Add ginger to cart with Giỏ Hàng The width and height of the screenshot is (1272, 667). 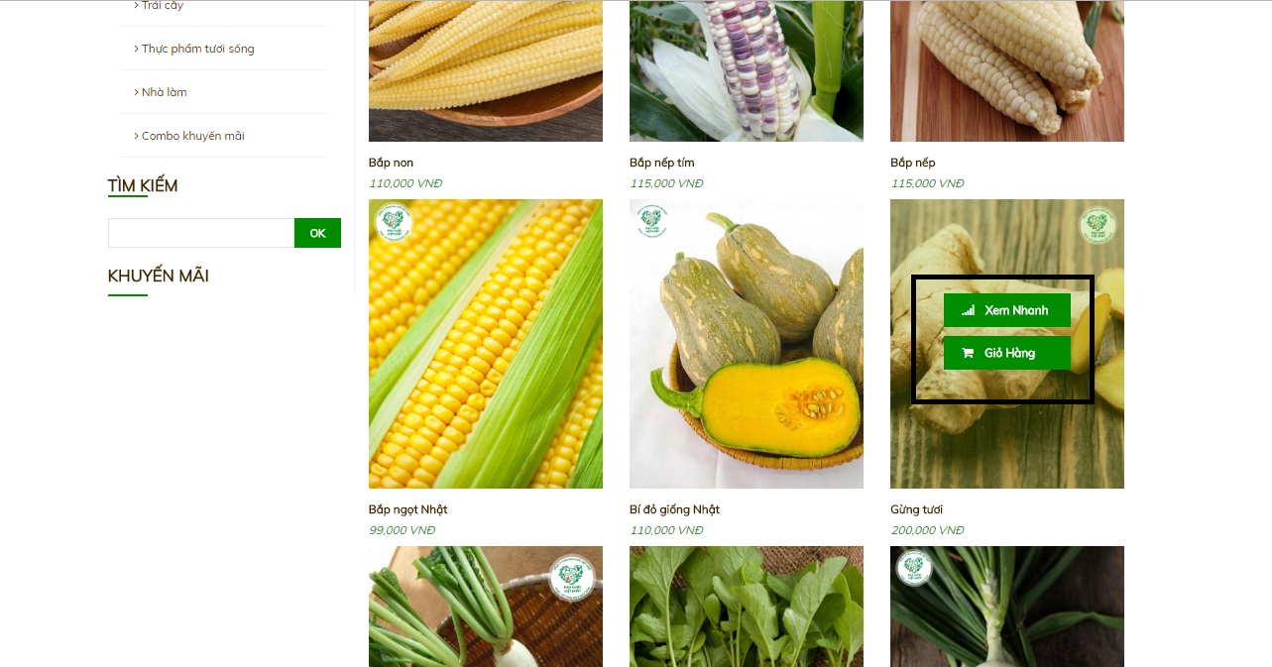[x=1007, y=353]
